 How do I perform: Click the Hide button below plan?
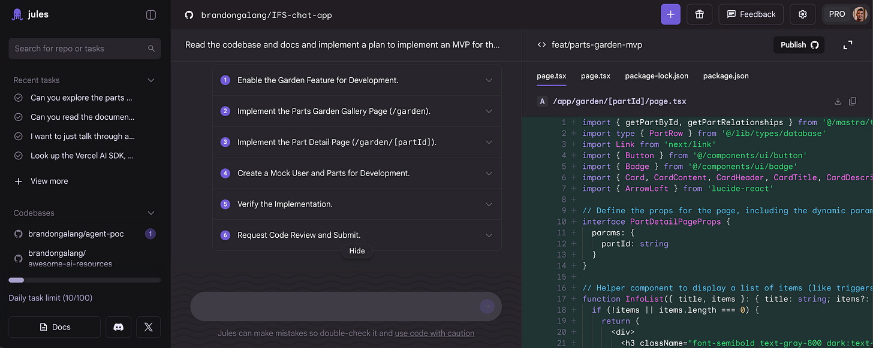pyautogui.click(x=357, y=251)
